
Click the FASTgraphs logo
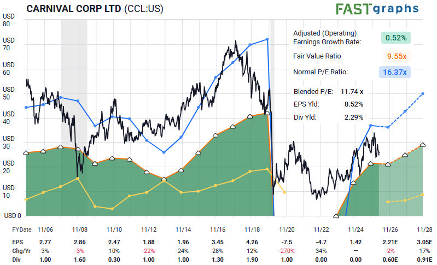(x=377, y=9)
